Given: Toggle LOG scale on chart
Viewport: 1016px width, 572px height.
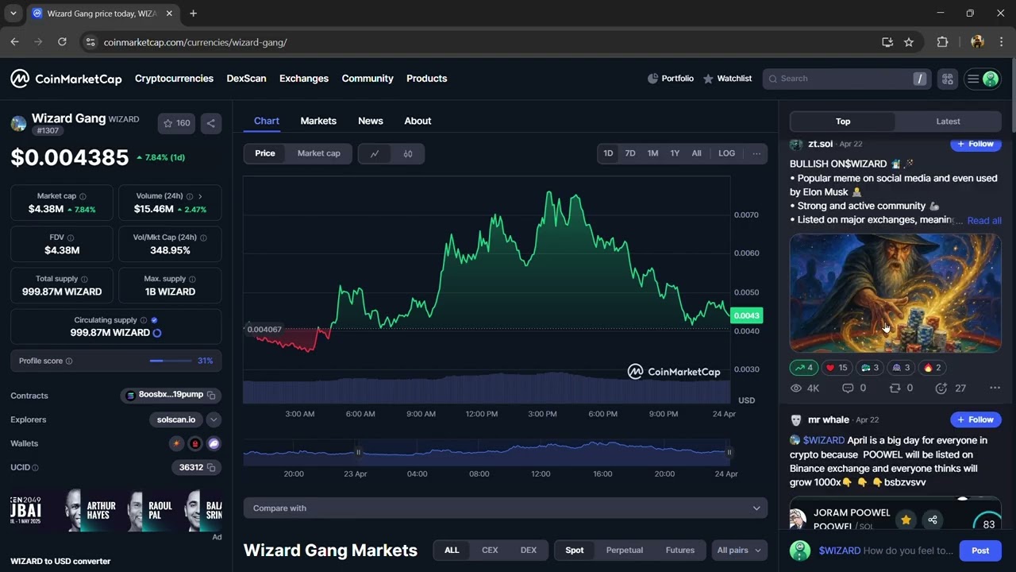Looking at the screenshot, I should (x=726, y=153).
